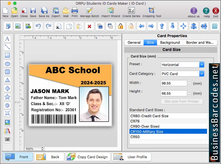Click the Close file icon
This screenshot has height=164, width=221.
(24, 11)
